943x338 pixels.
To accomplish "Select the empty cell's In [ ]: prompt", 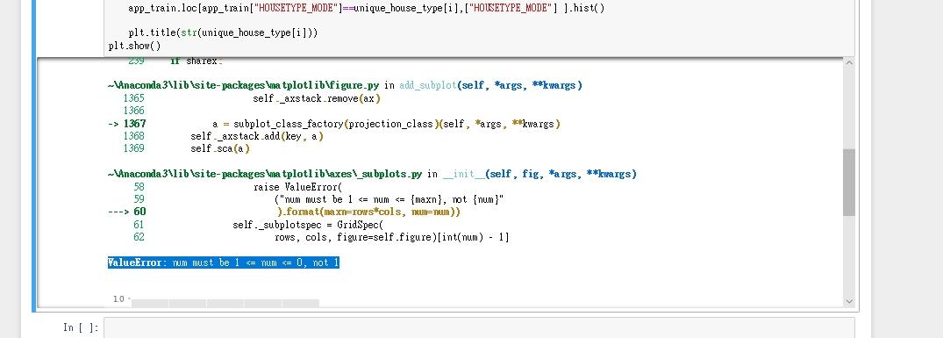I will (x=81, y=327).
